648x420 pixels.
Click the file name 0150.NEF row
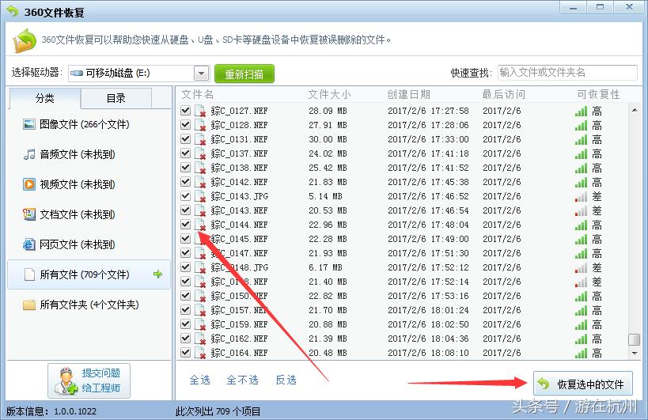(239, 296)
